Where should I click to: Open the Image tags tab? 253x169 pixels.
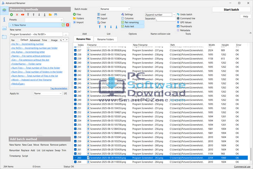(x=54, y=40)
